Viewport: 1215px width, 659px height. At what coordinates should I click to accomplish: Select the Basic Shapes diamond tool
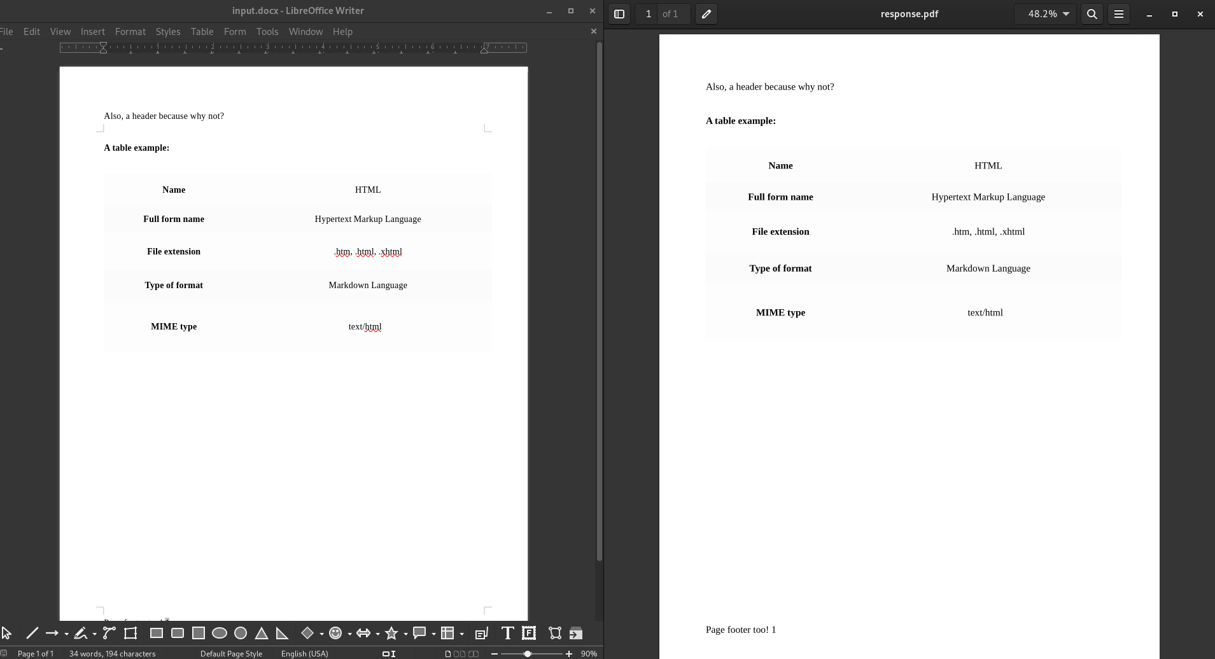307,633
